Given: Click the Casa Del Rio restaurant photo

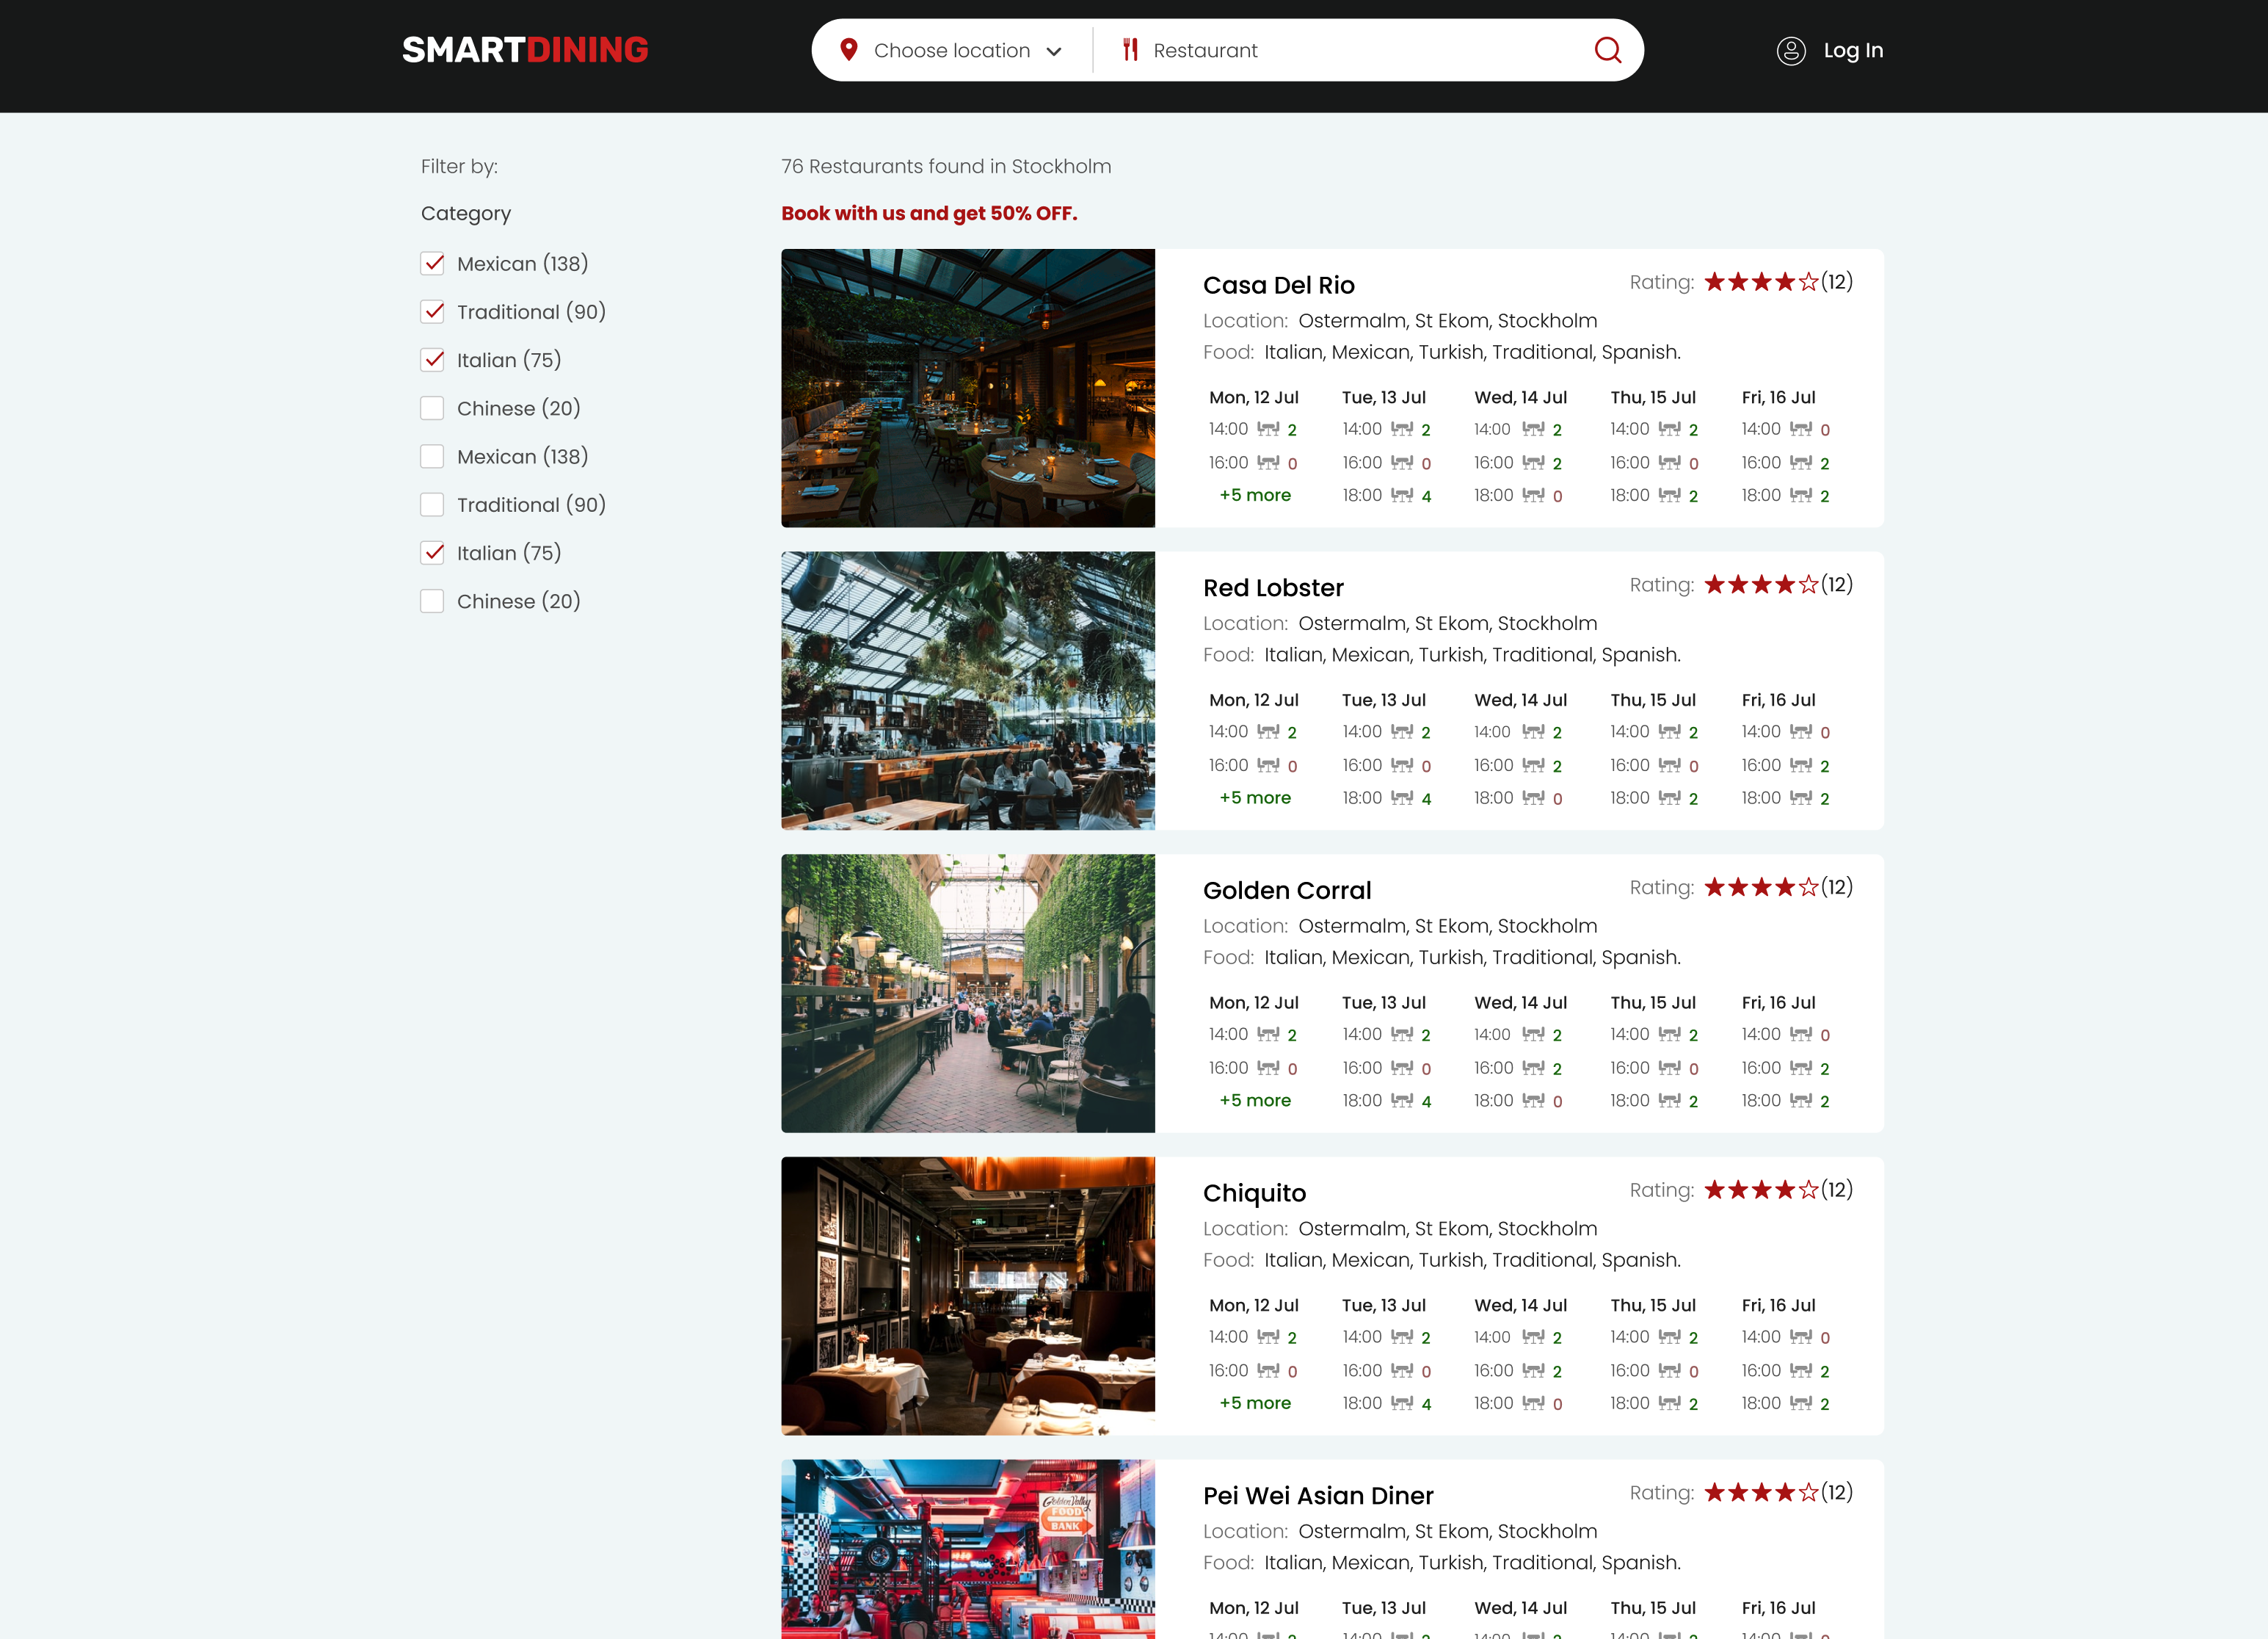Looking at the screenshot, I should click(x=968, y=388).
